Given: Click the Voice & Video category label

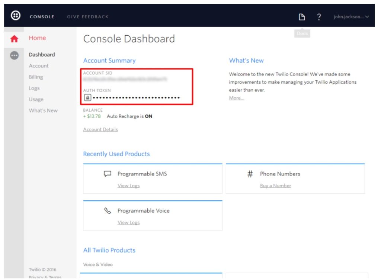Looking at the screenshot, I should (x=98, y=264).
